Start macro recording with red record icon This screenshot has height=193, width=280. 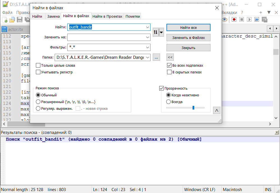coord(234,19)
